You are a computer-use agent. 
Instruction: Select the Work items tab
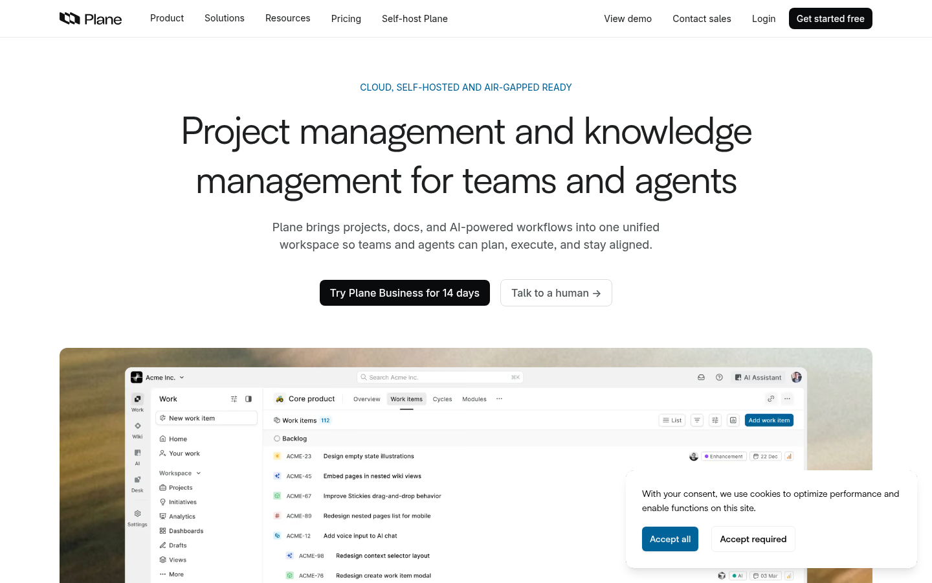(x=406, y=399)
